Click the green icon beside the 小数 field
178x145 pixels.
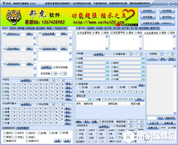[x=143, y=79]
